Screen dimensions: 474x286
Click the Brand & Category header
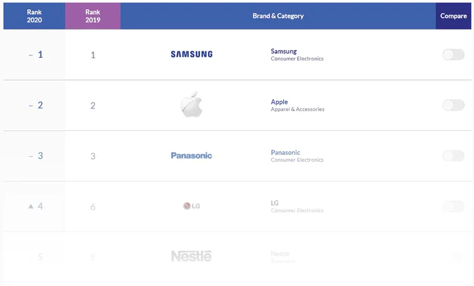coord(278,16)
